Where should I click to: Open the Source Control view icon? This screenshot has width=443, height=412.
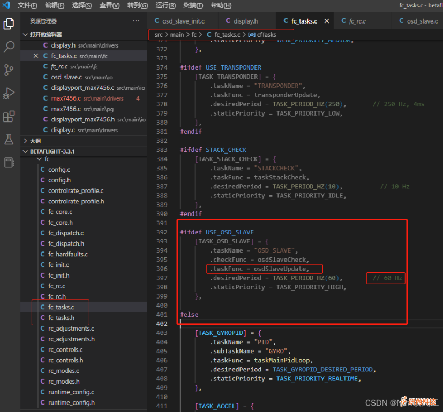[9, 70]
